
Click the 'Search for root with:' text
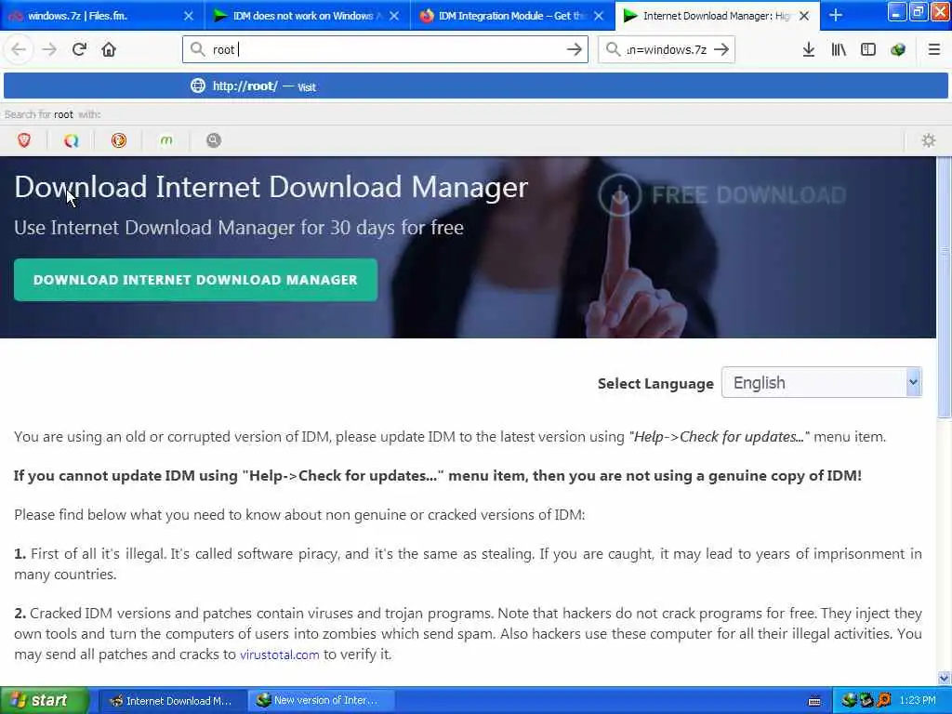coord(52,114)
